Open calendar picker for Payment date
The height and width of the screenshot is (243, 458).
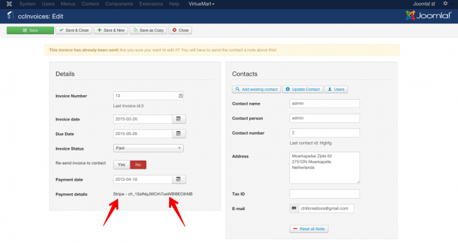(179, 180)
